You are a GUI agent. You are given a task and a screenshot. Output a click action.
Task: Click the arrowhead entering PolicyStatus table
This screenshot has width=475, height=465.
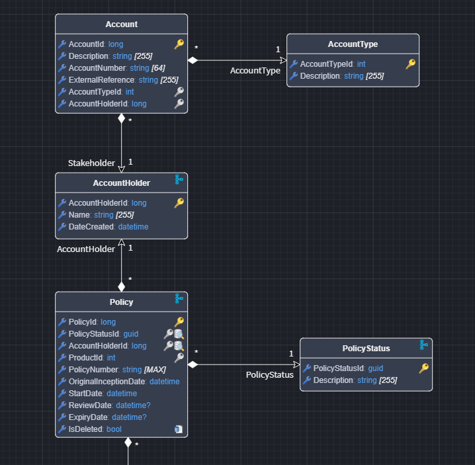296,364
